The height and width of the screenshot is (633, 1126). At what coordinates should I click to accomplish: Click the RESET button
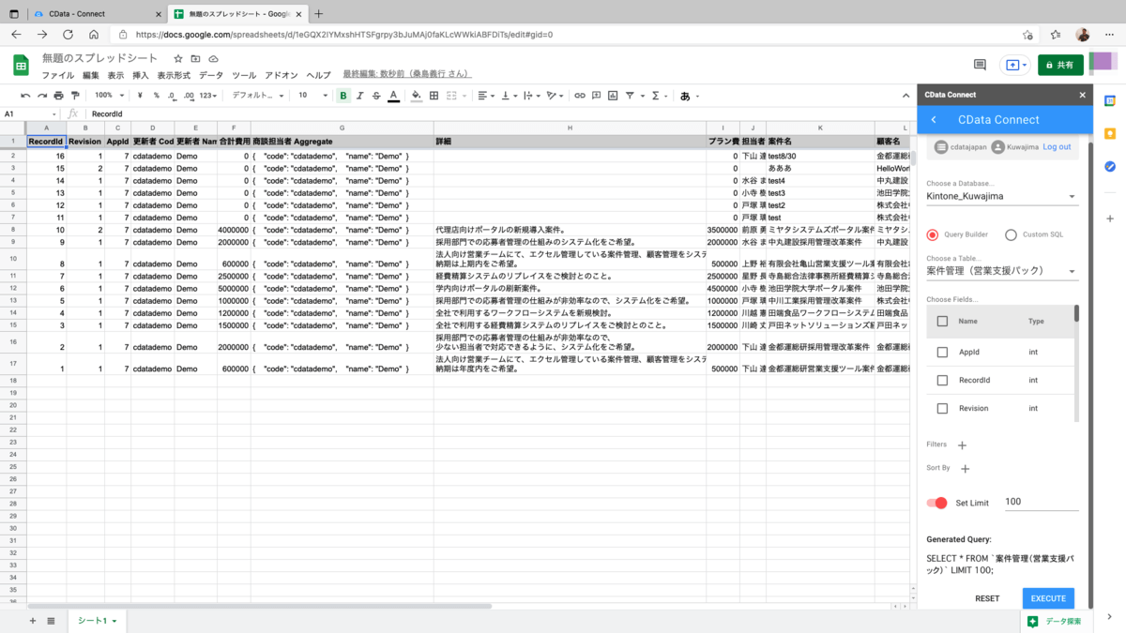pos(987,598)
